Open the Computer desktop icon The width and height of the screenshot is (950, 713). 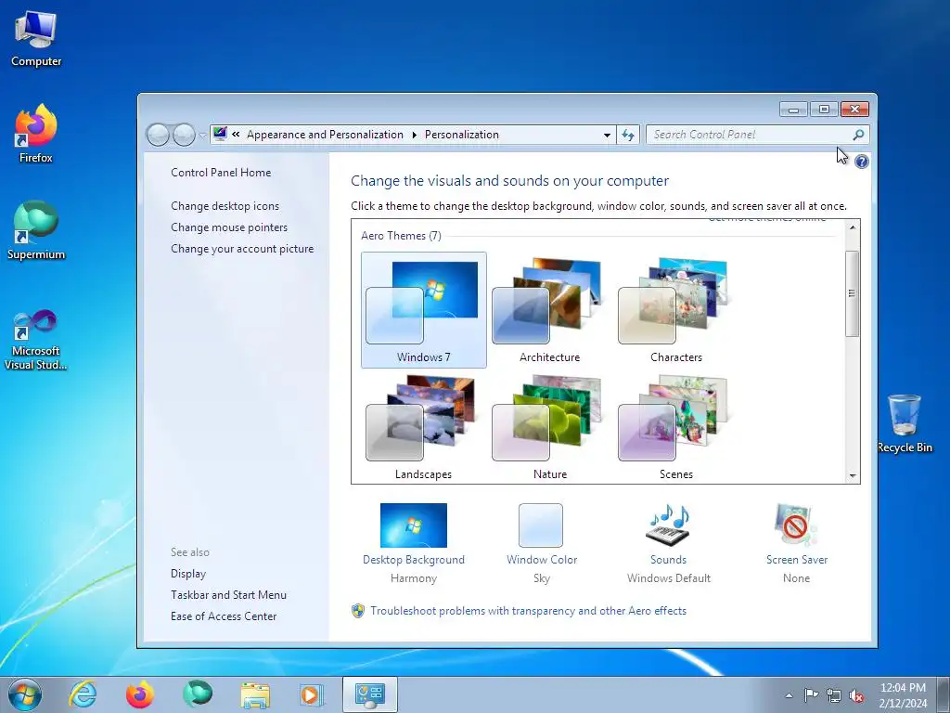[x=36, y=39]
